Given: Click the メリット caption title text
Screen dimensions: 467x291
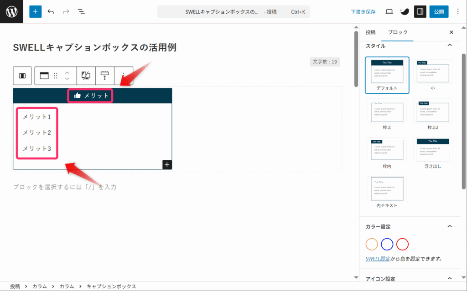Looking at the screenshot, I should click(x=96, y=96).
